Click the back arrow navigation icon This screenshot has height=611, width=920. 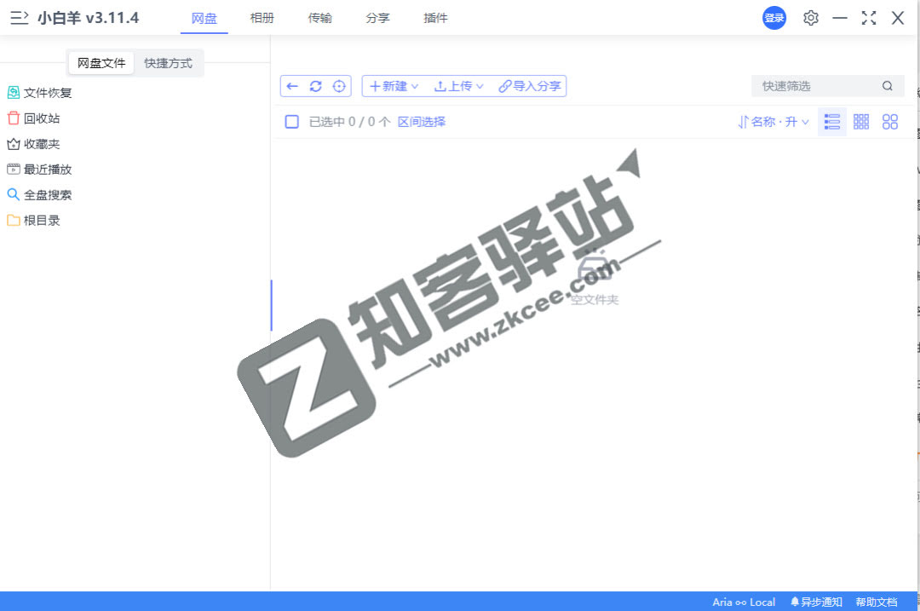[x=292, y=85]
